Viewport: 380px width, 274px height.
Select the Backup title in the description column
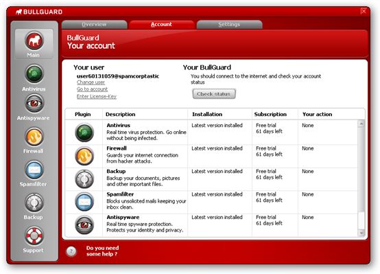pos(116,172)
